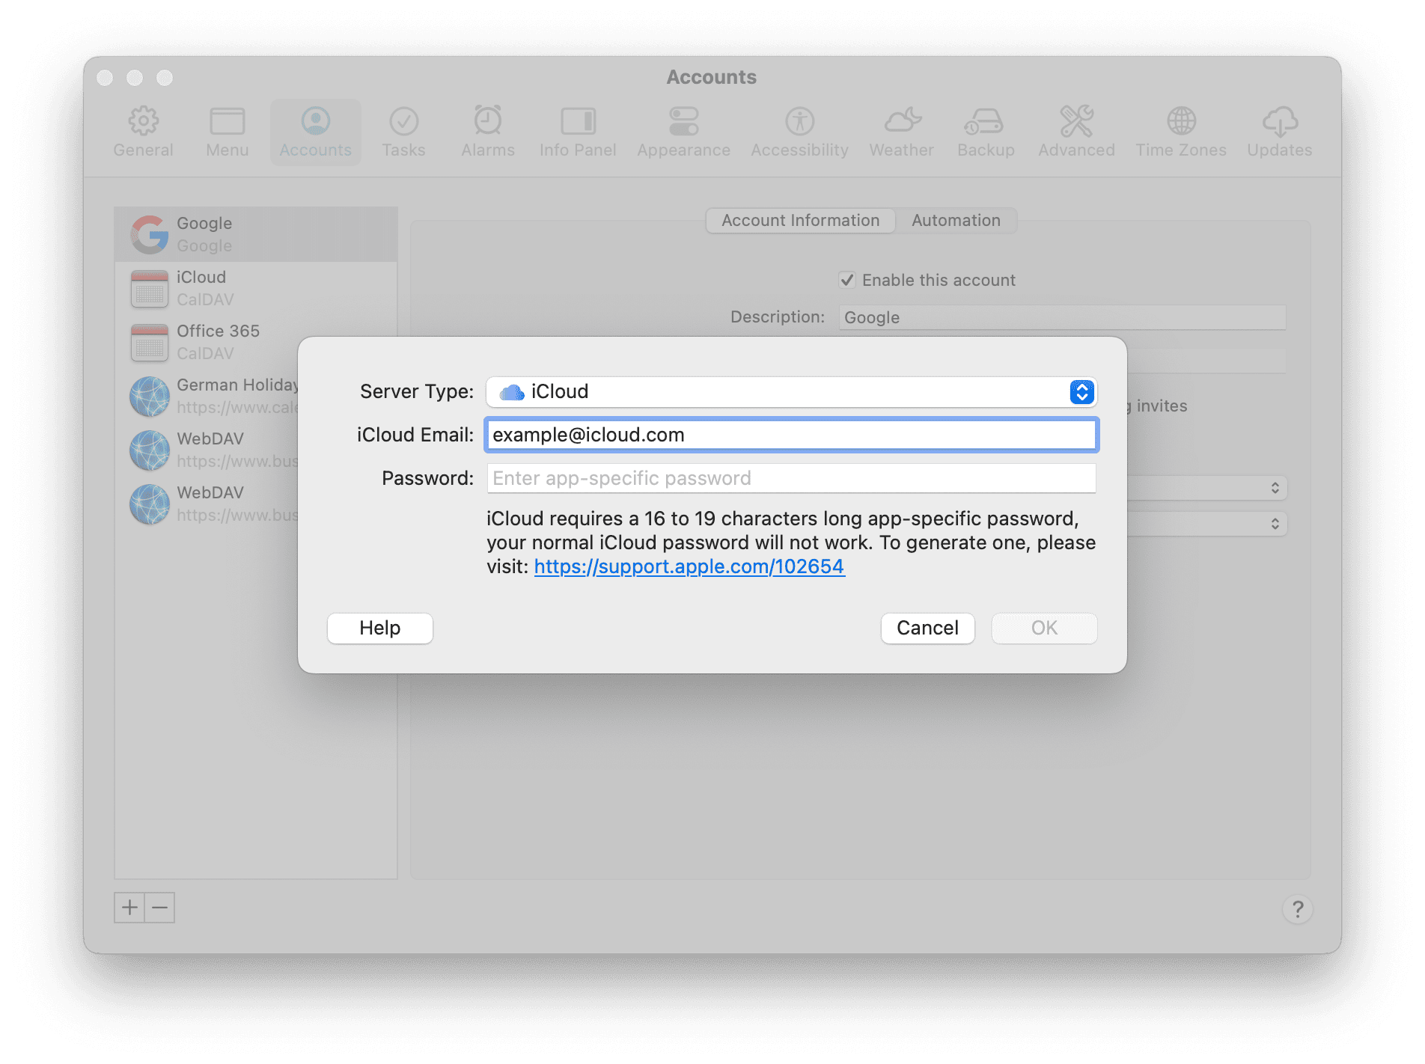This screenshot has width=1425, height=1064.
Task: Open the app-specific password support link
Action: (689, 566)
